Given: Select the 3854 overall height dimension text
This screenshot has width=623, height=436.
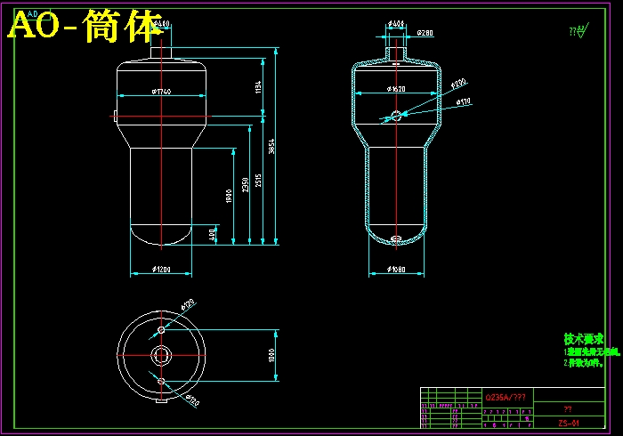Looking at the screenshot, I should (271, 149).
